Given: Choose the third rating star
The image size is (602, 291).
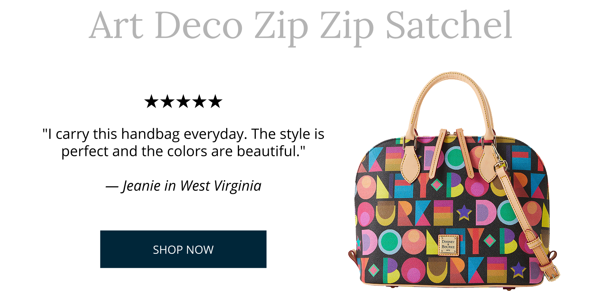Looking at the screenshot, I should (184, 101).
